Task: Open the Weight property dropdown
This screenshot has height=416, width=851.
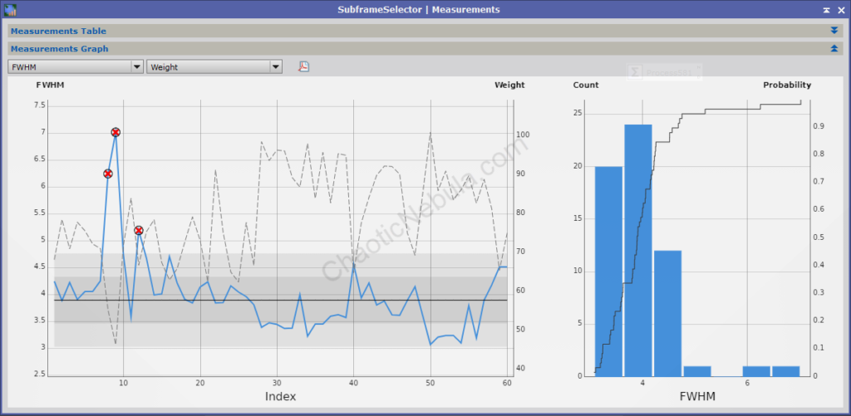Action: click(214, 67)
